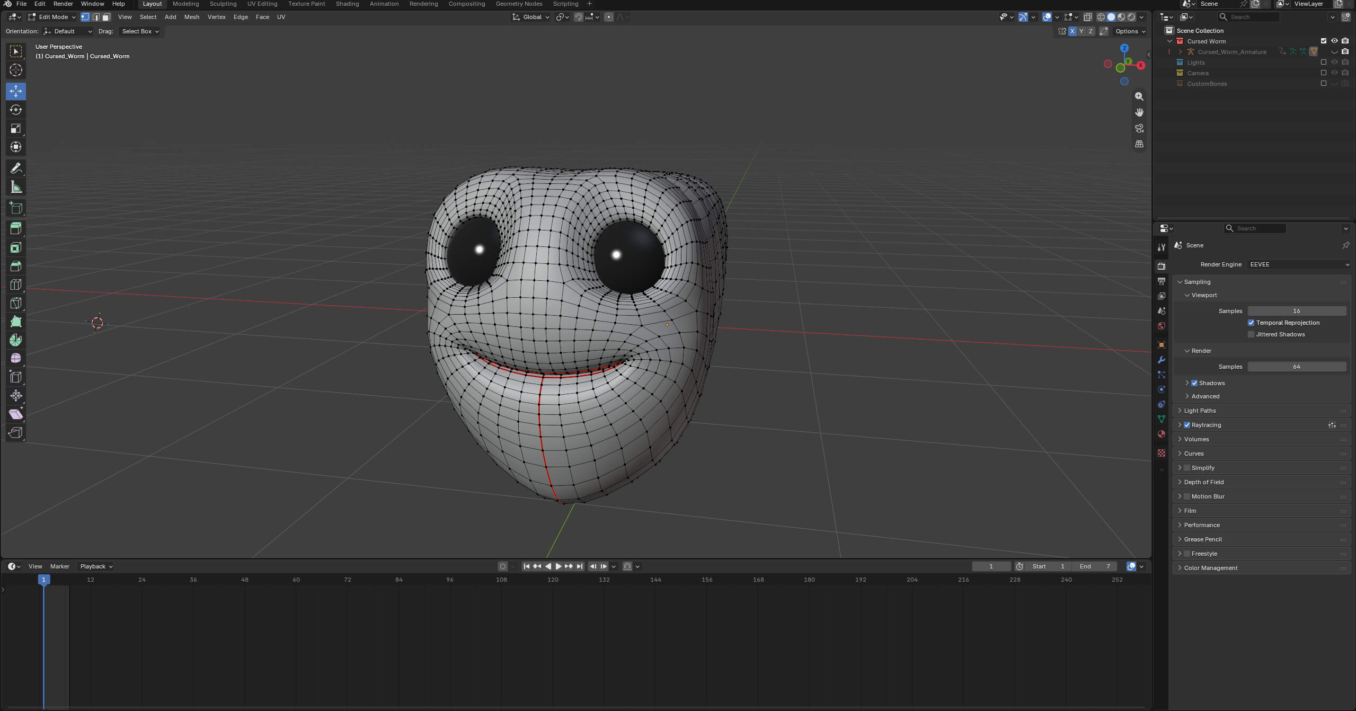Image resolution: width=1356 pixels, height=711 pixels.
Task: Open the Vertex menu
Action: 216,17
